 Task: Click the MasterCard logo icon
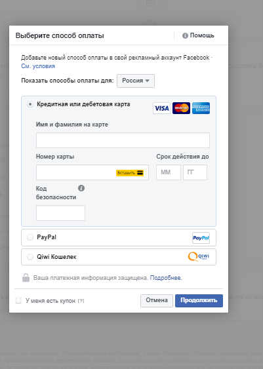pyautogui.click(x=181, y=108)
